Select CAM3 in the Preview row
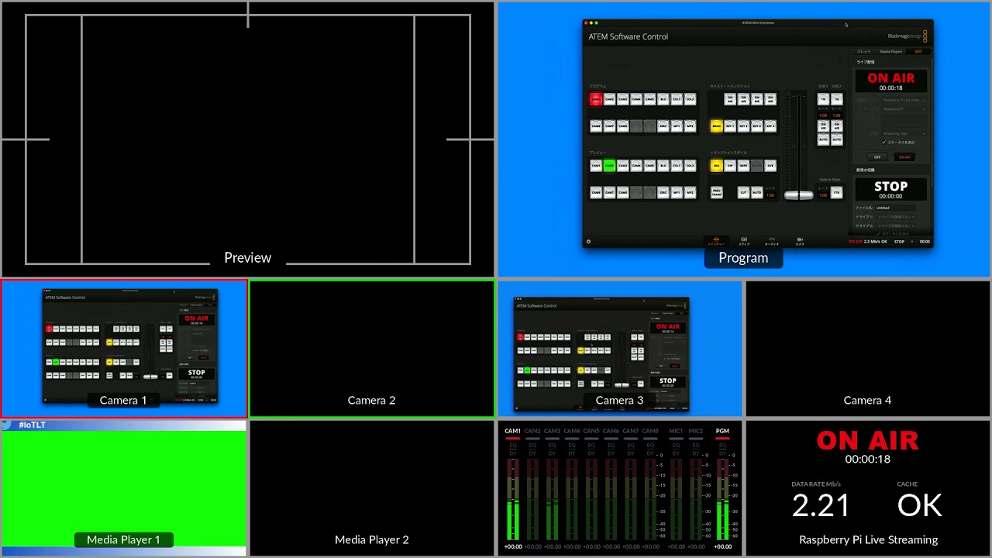Image resolution: width=992 pixels, height=558 pixels. coord(623,166)
